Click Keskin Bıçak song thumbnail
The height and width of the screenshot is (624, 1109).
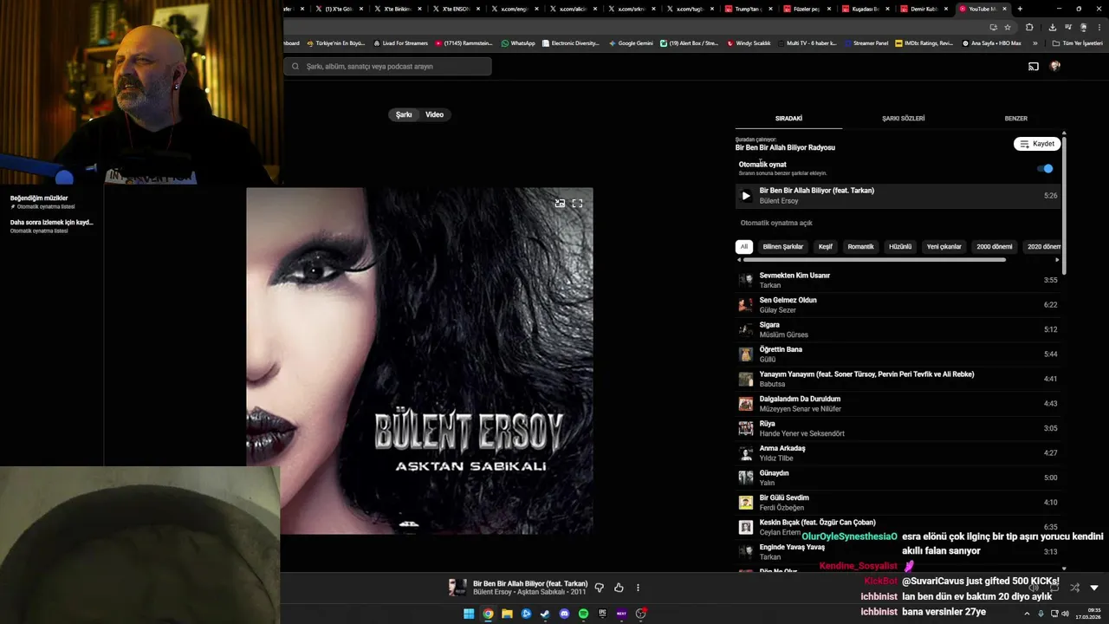(x=745, y=527)
